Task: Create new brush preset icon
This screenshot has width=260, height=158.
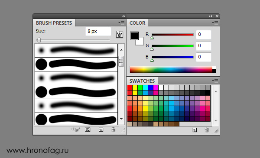Action: pyautogui.click(x=101, y=129)
